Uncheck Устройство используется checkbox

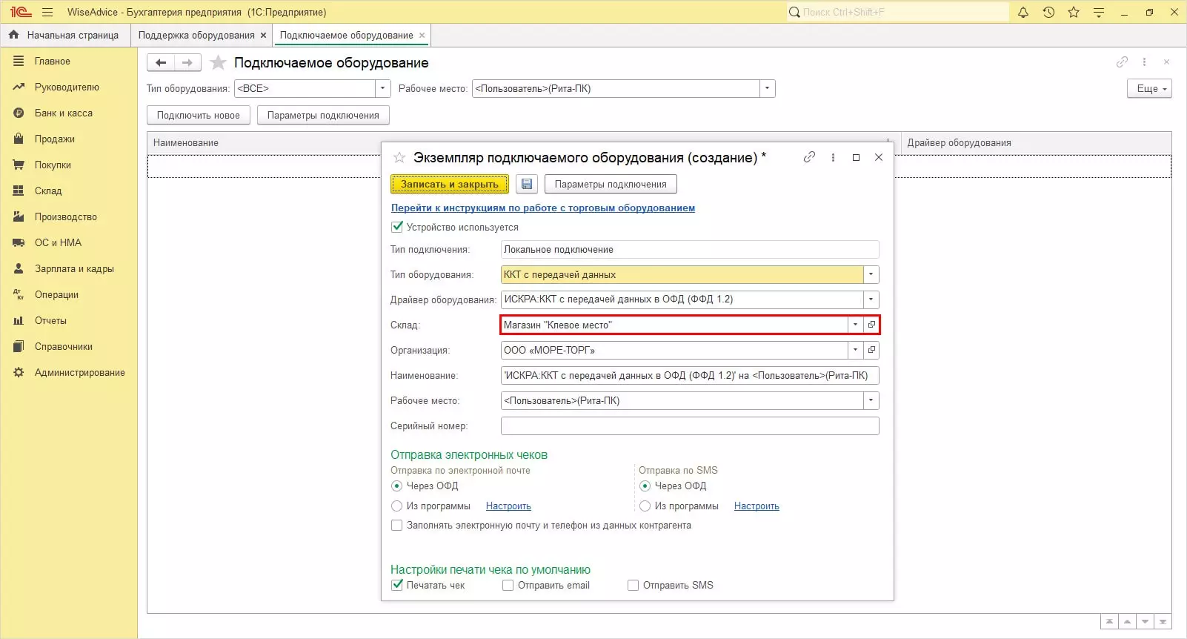(397, 227)
